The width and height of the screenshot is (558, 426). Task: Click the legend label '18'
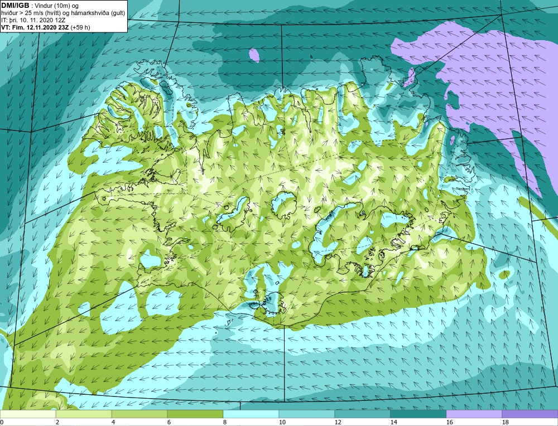(506, 422)
